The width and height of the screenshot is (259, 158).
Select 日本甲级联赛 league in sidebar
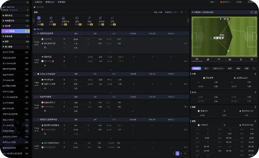tap(16, 103)
